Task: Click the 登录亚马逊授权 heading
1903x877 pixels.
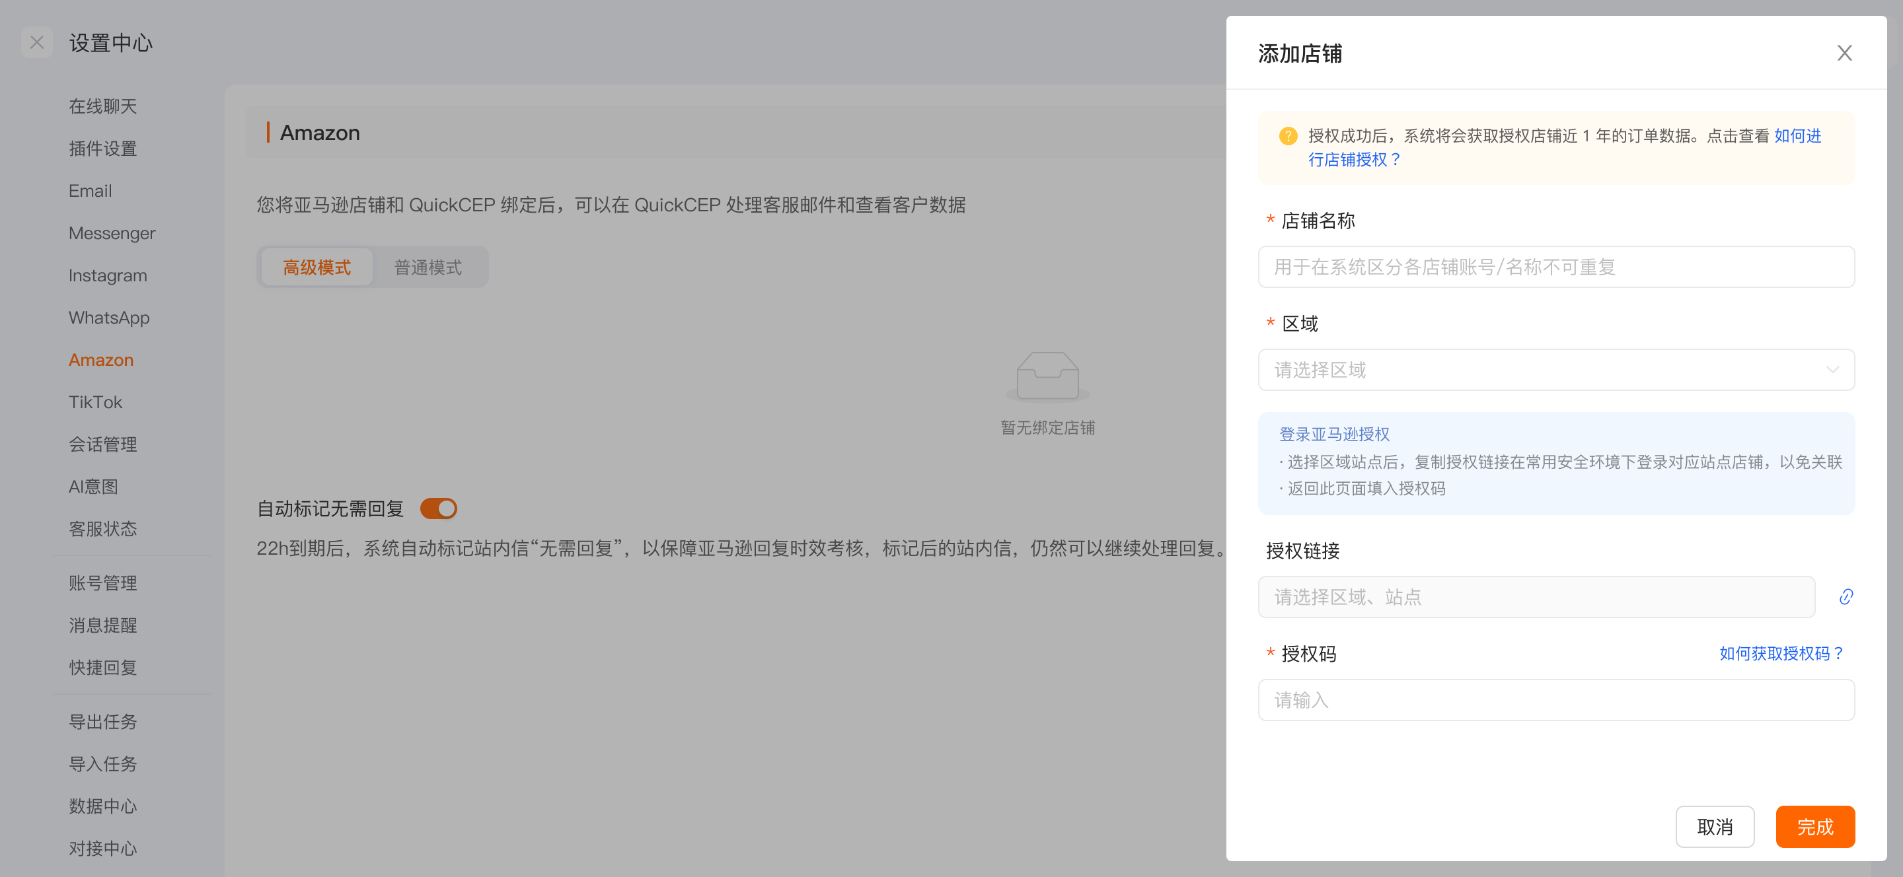Action: [1334, 434]
